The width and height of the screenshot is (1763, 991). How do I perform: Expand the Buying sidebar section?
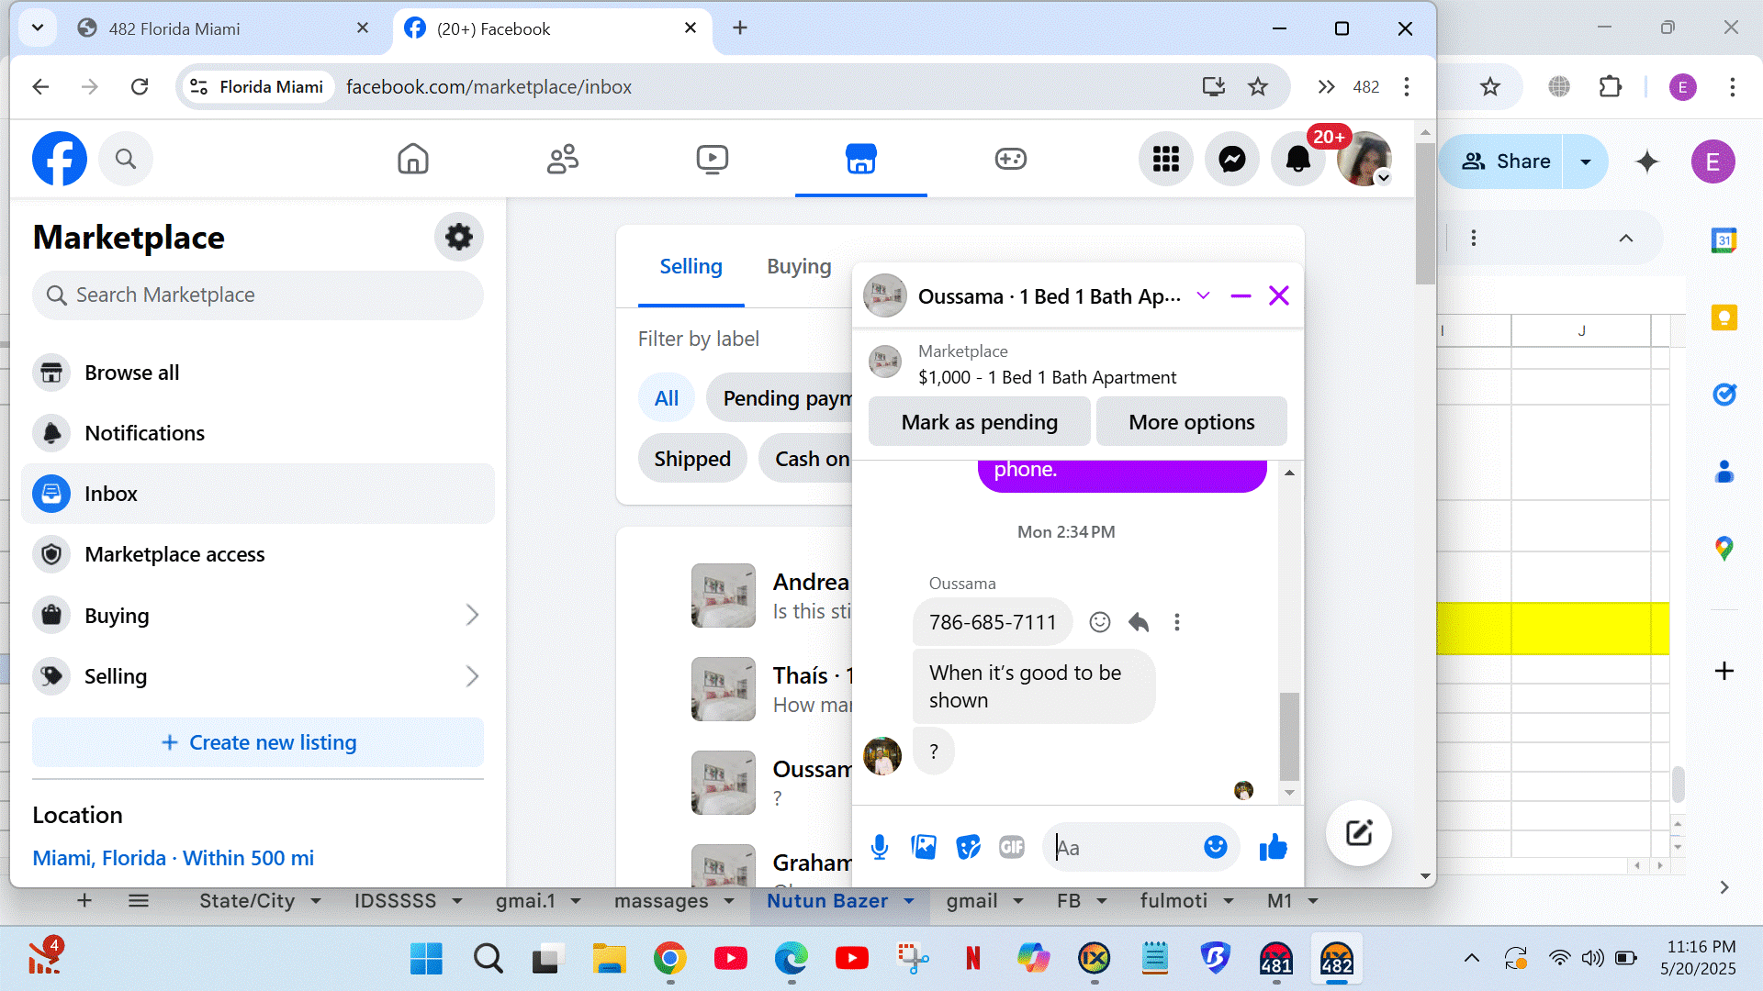click(471, 615)
